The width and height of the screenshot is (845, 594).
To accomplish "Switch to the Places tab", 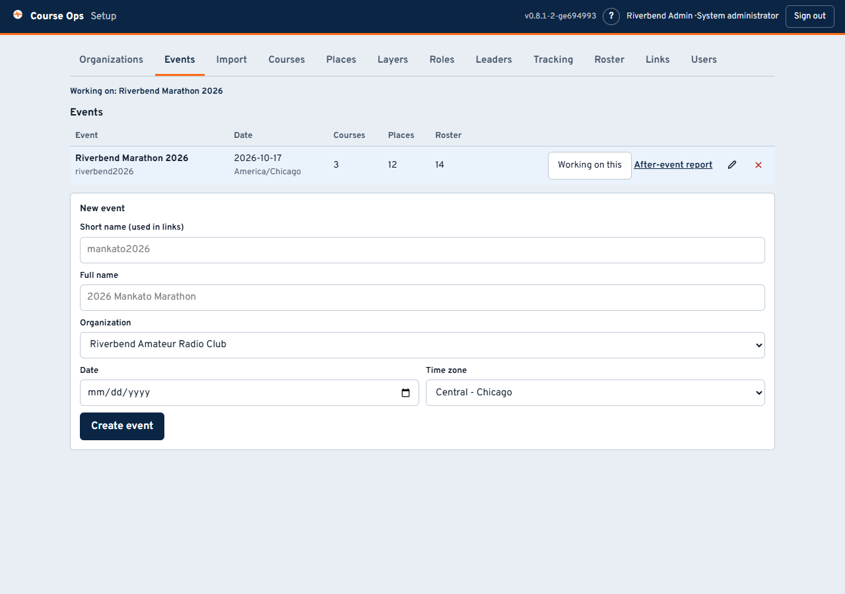I will click(341, 59).
